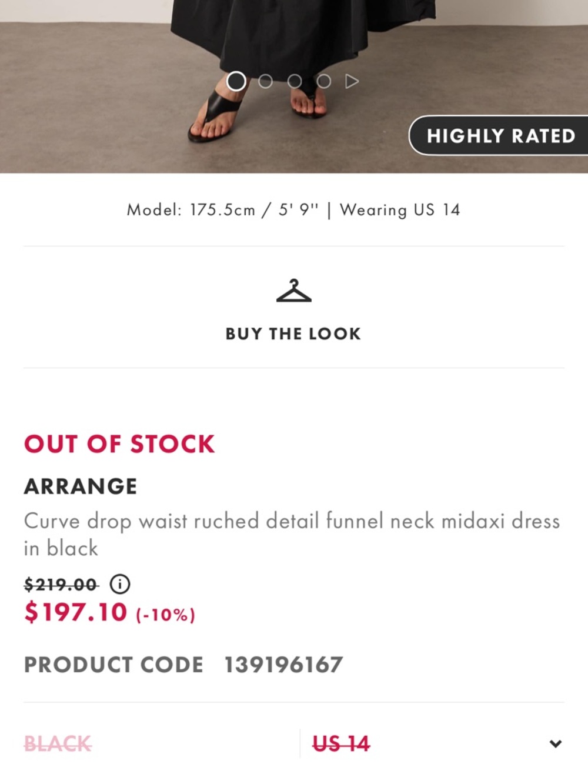The image size is (588, 784).
Task: Click the OUT OF STOCK label
Action: [119, 444]
